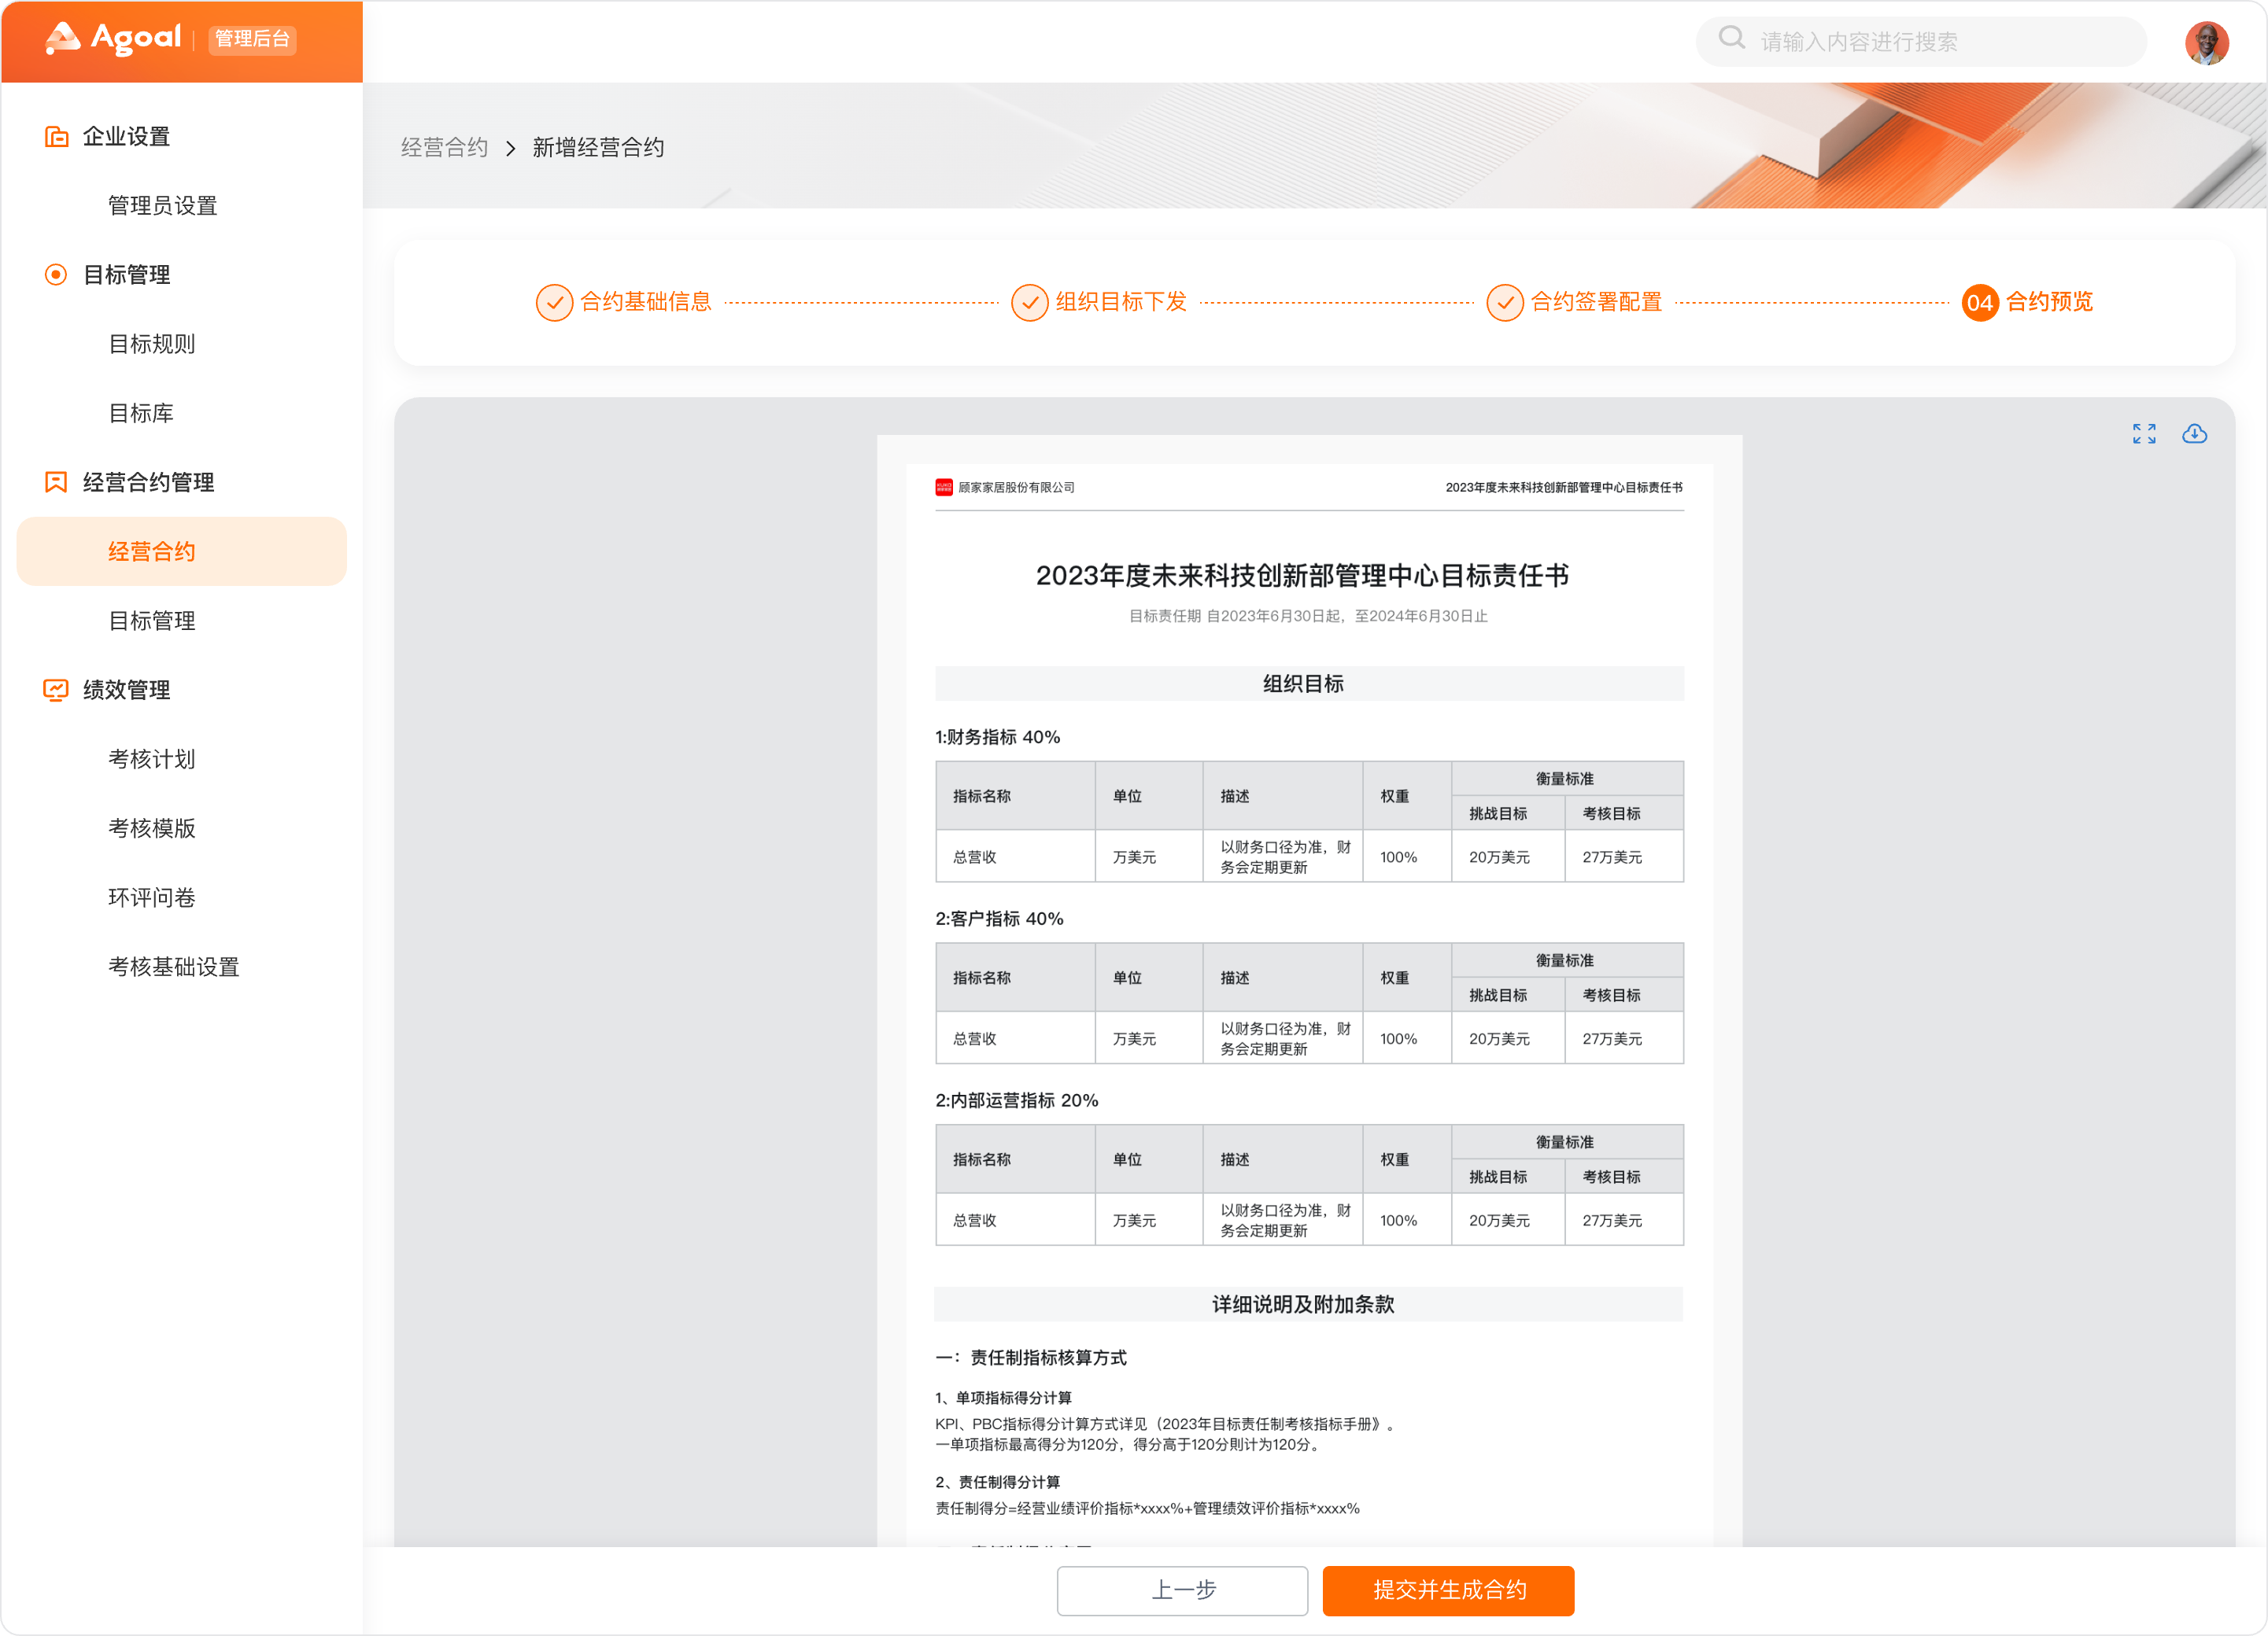Viewport: 2268px width, 1636px height.
Task: Click the 上一步 button
Action: tap(1181, 1591)
